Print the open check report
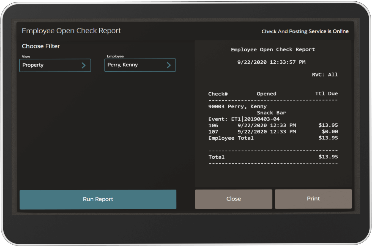Viewport: 372px width, 246px height. [313, 199]
